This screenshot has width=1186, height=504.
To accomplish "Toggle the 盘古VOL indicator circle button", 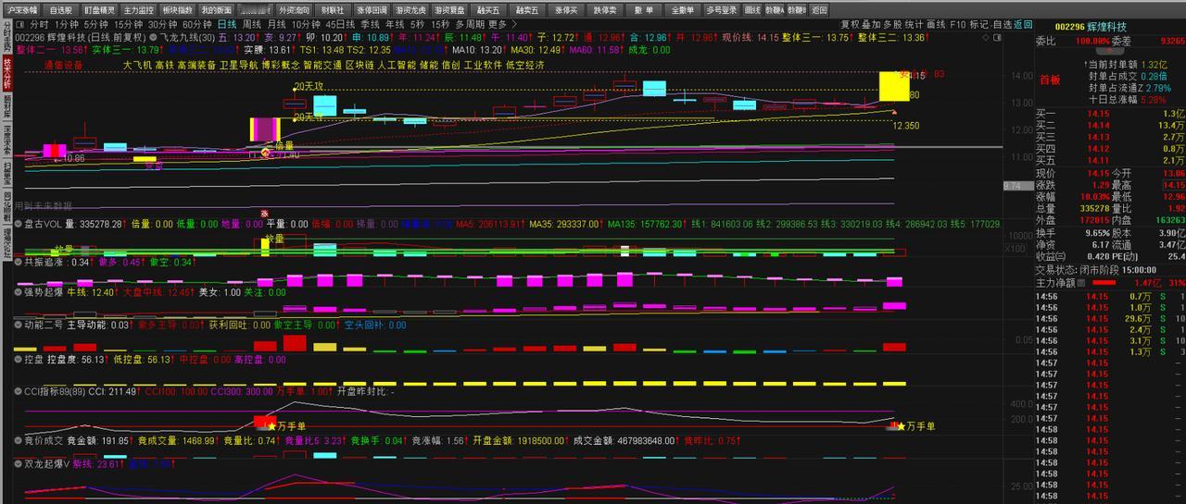I will (x=19, y=223).
